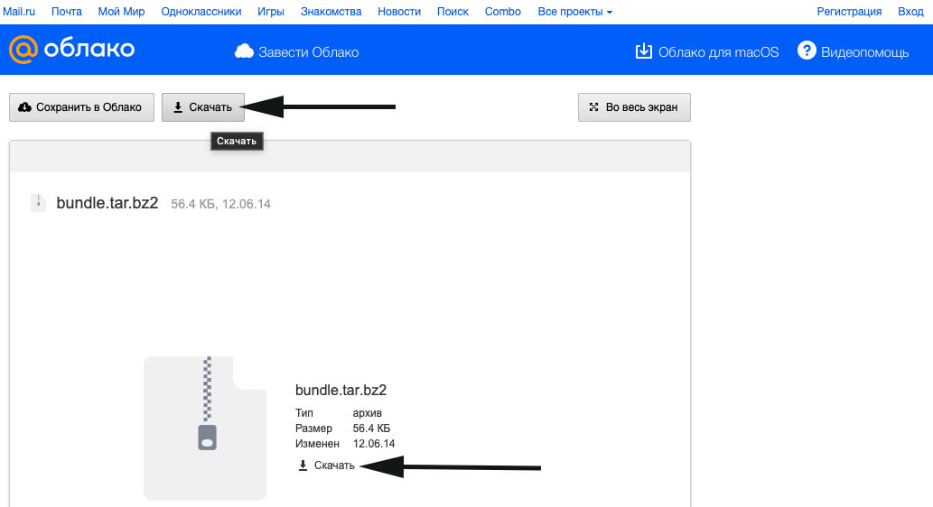933x507 pixels.
Task: Open Одноклассники in top navigation
Action: (201, 12)
